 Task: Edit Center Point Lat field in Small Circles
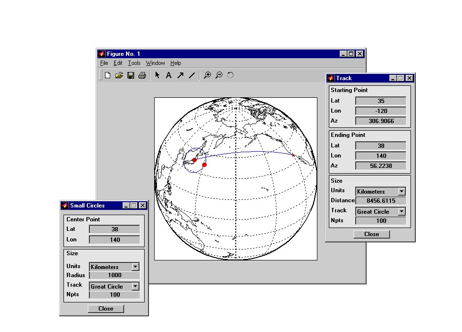pos(115,229)
